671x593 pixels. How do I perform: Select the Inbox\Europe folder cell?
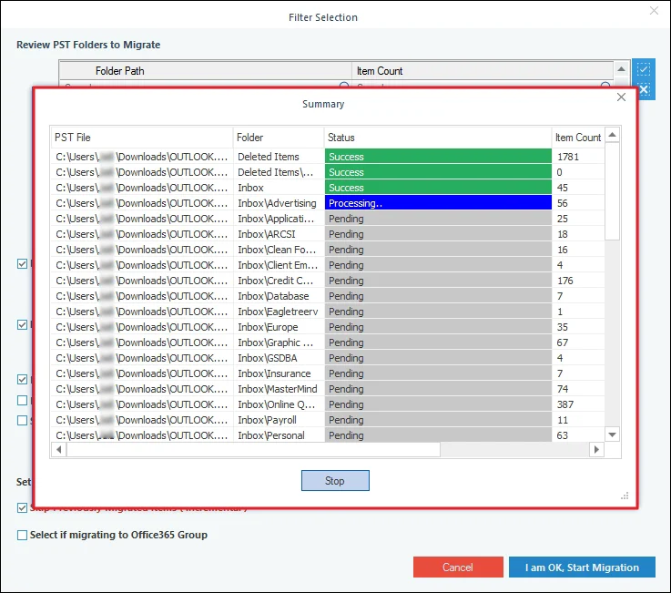[x=279, y=327]
